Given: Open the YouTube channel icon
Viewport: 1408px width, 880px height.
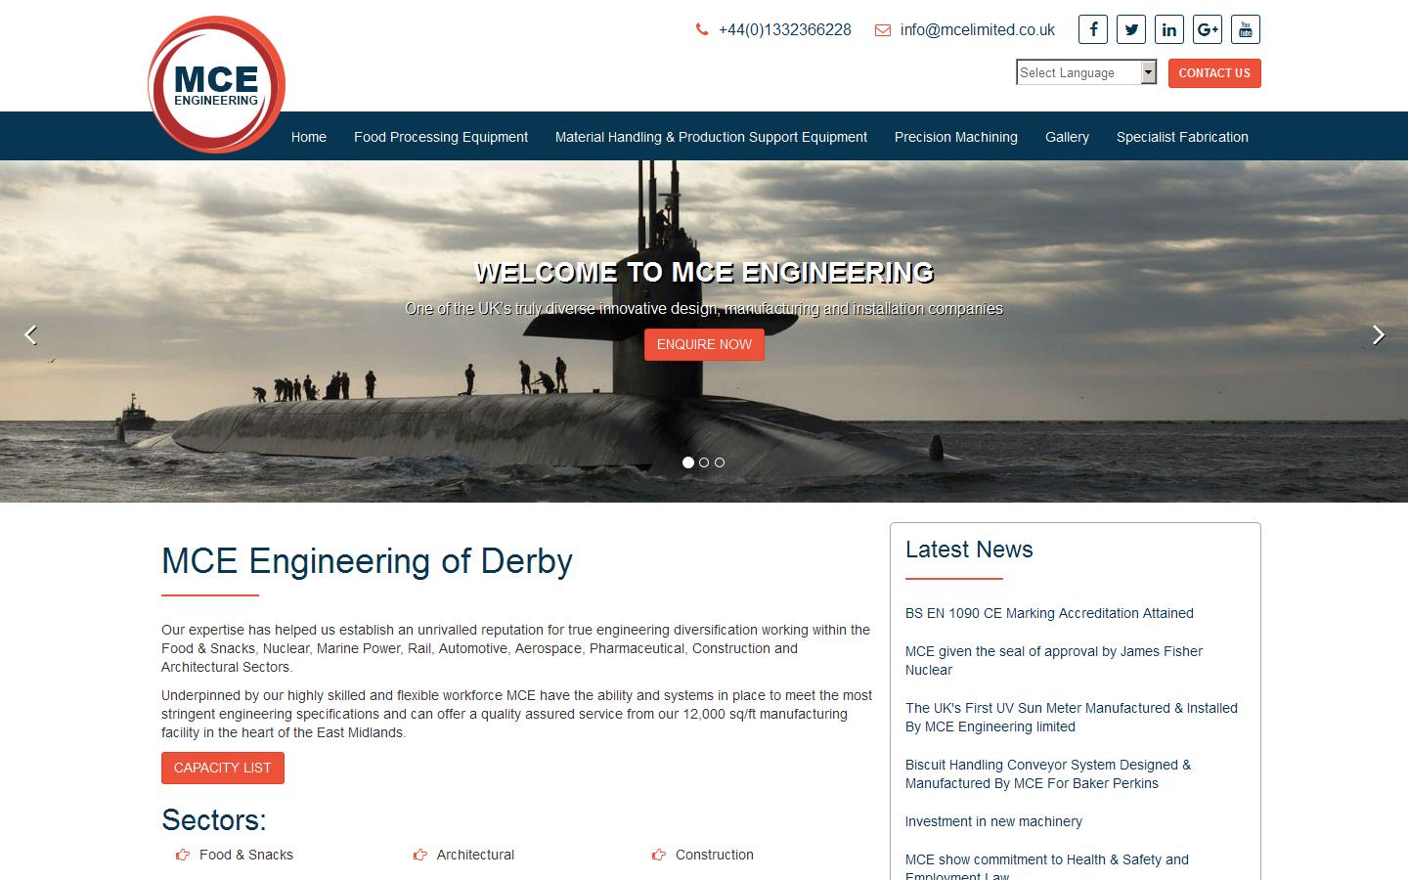Looking at the screenshot, I should point(1245,29).
